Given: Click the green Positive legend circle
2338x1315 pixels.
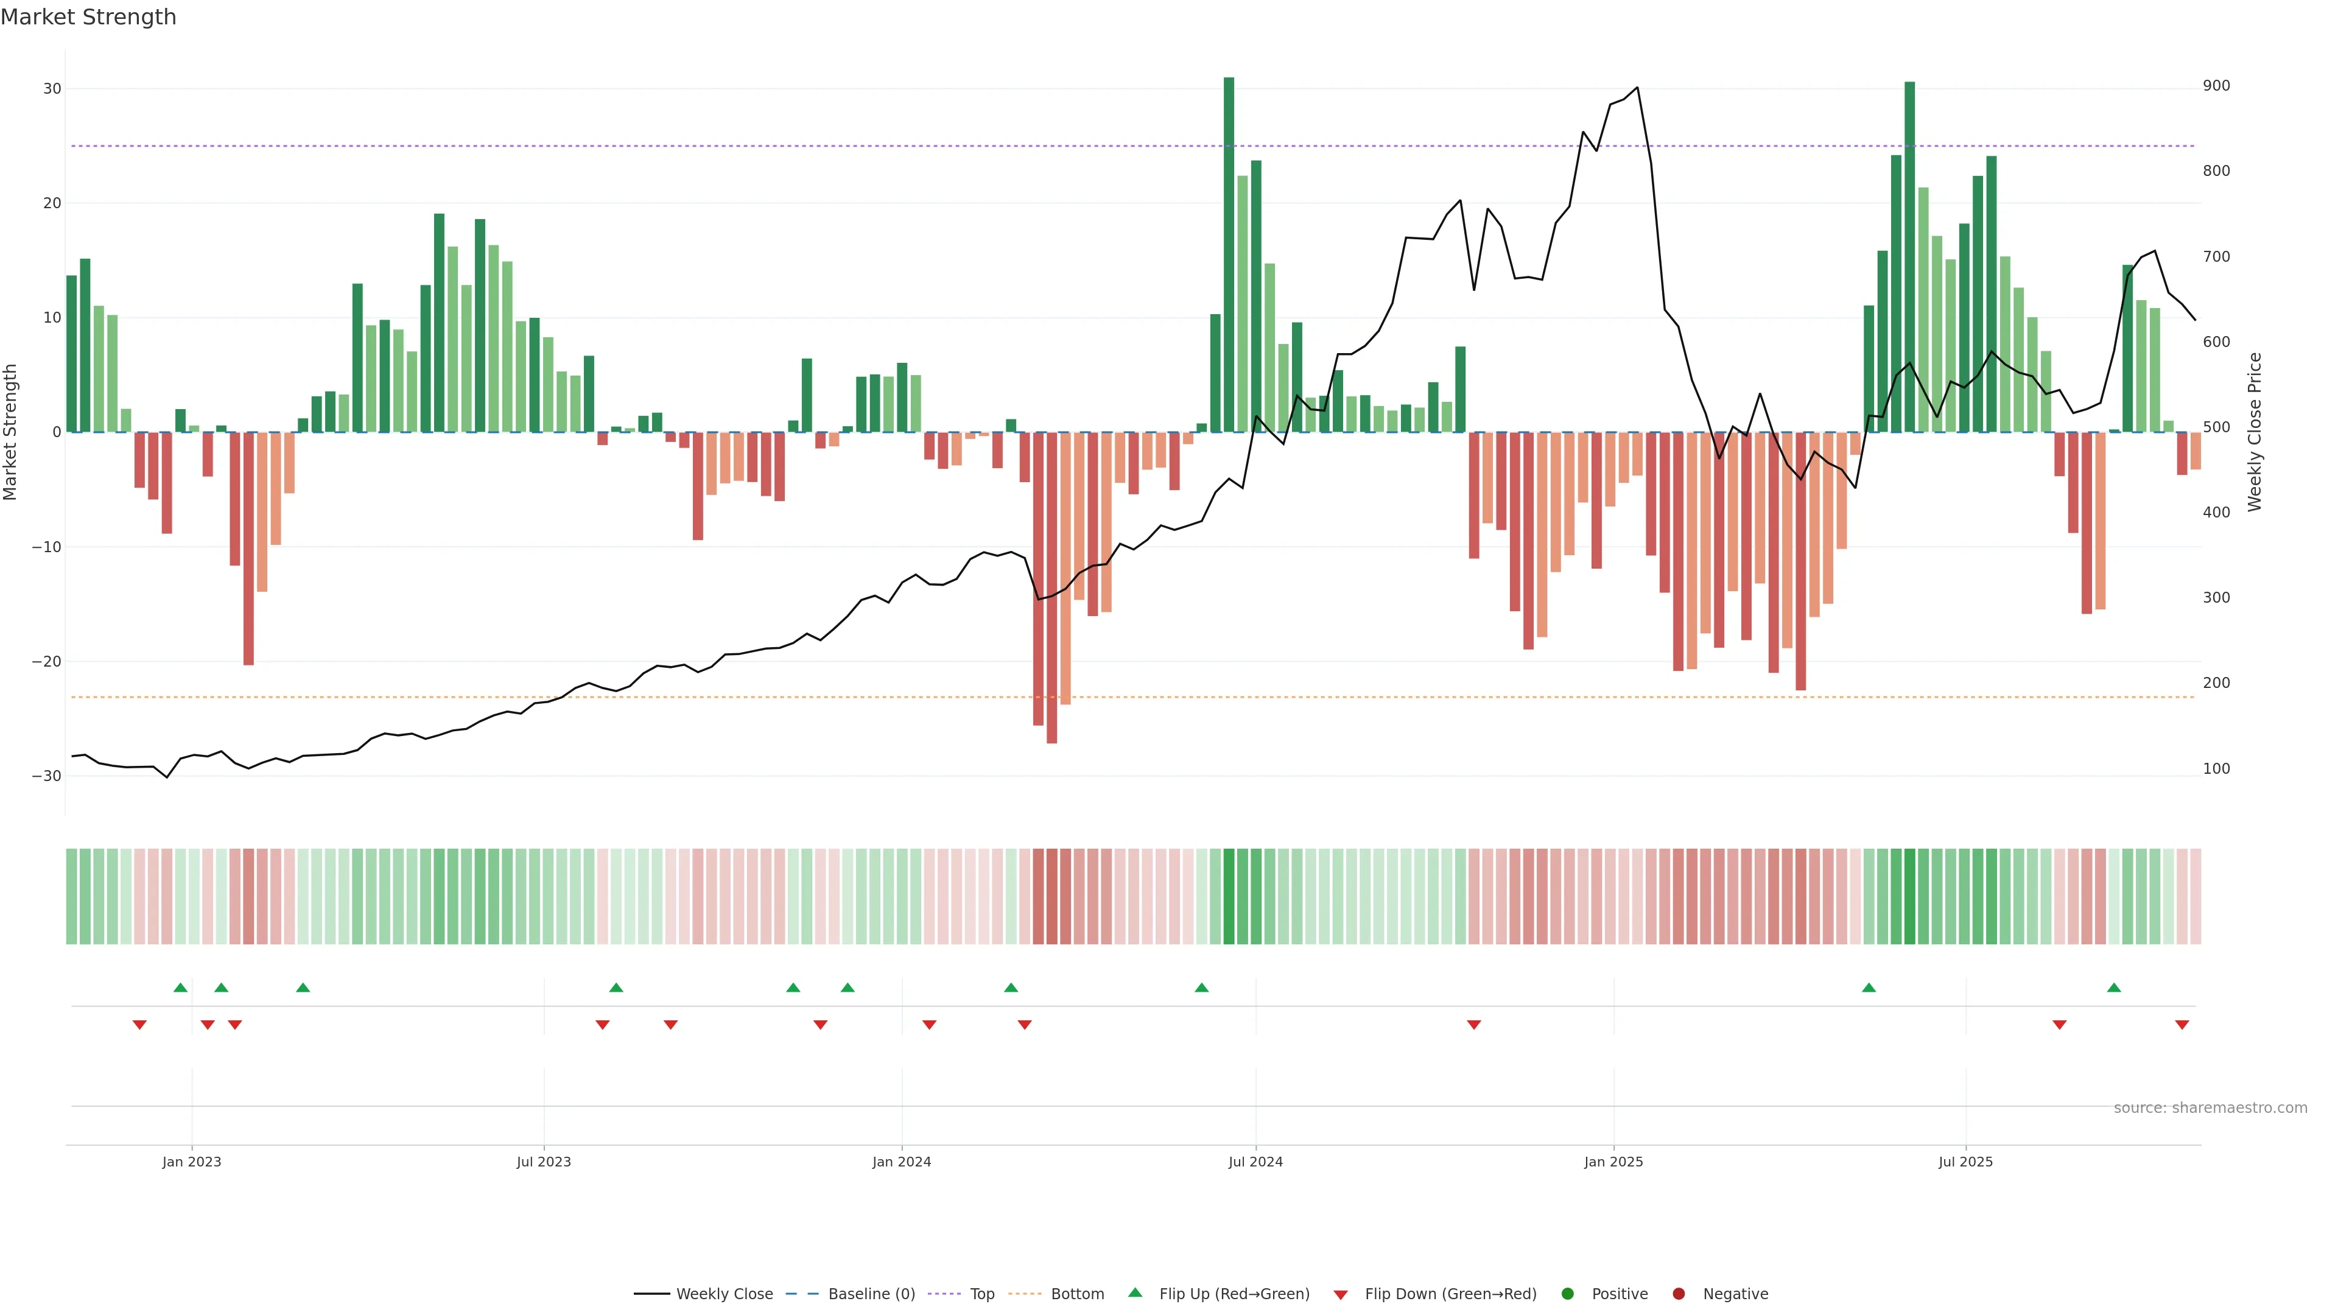Looking at the screenshot, I should coord(1567,1293).
